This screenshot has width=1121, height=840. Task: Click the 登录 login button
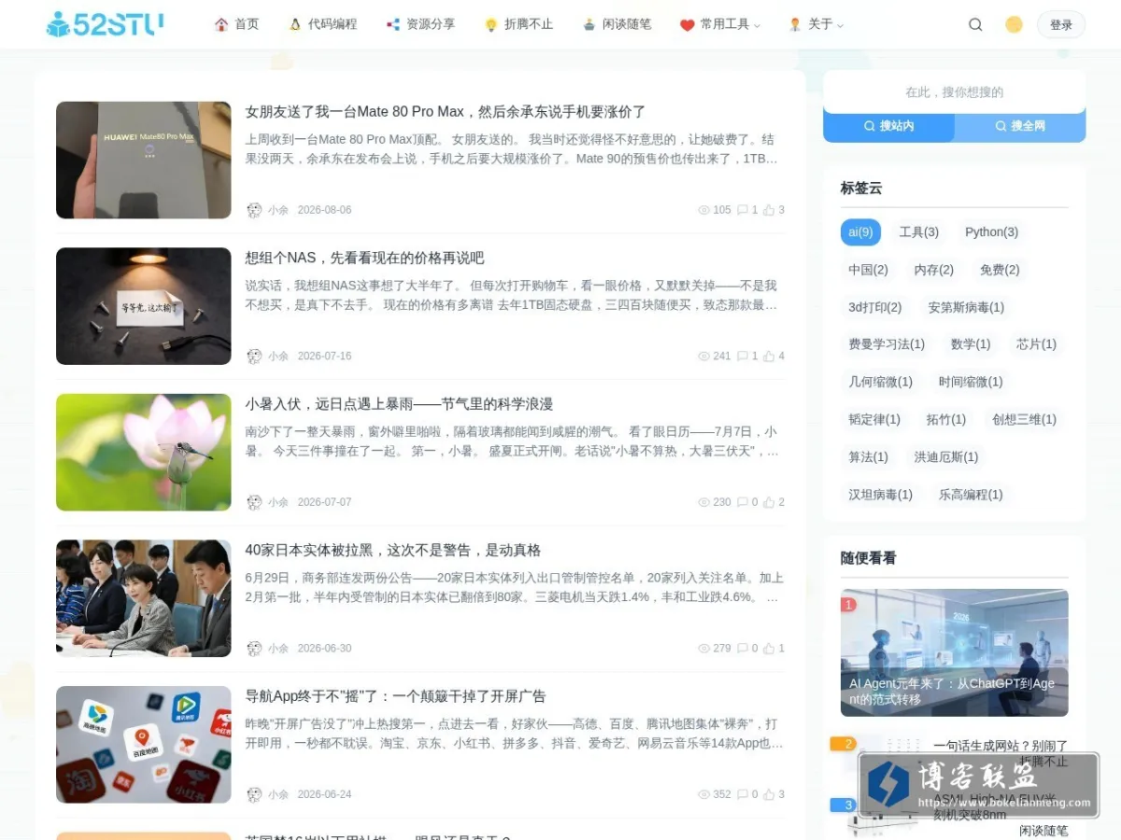1061,25
